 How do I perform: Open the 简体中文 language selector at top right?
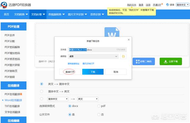182,5
